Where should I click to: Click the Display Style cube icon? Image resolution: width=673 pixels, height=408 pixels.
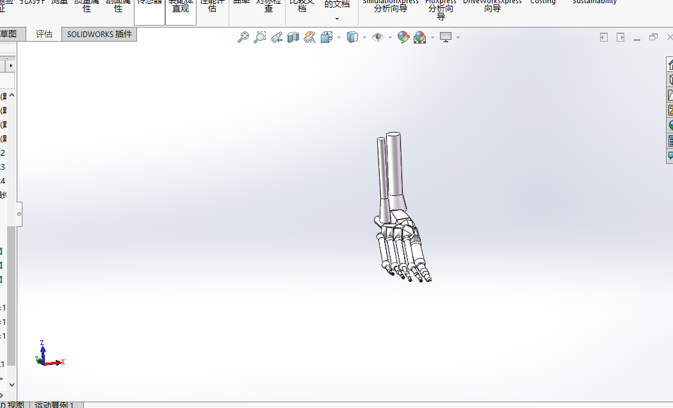(352, 37)
